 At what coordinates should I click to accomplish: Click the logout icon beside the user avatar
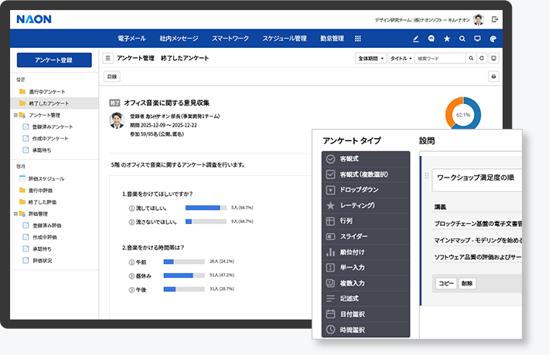pyautogui.click(x=495, y=19)
